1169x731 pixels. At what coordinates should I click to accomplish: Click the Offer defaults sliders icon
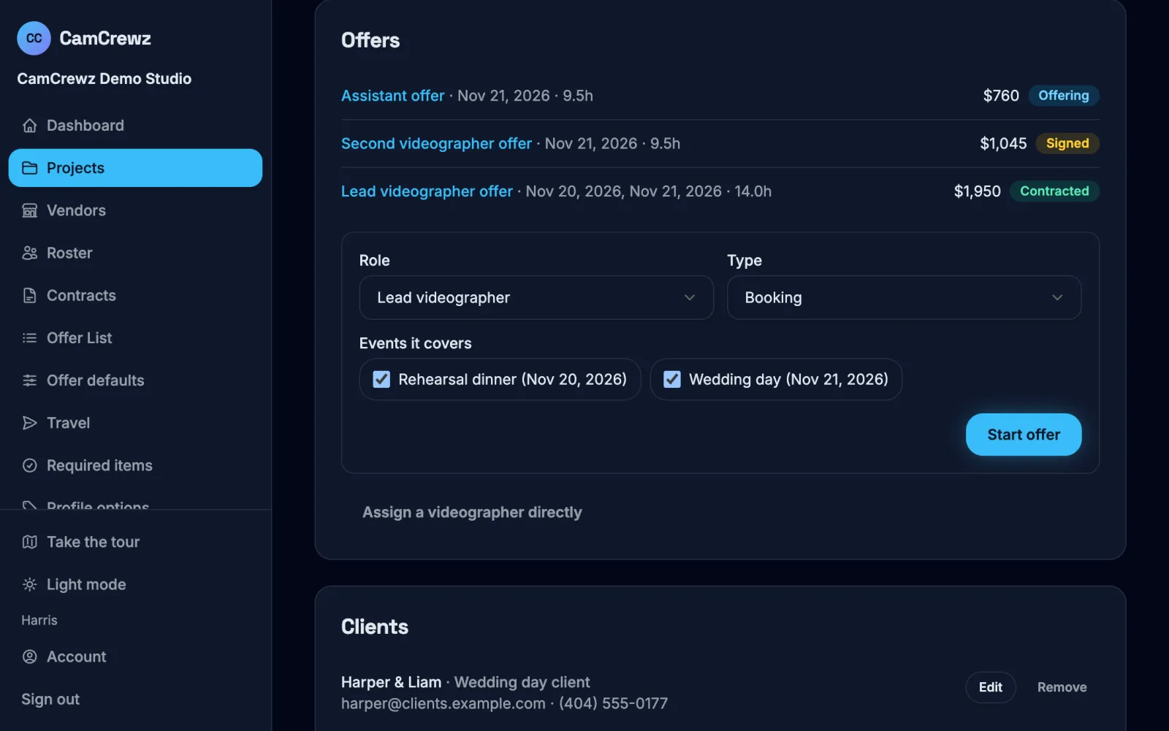29,380
